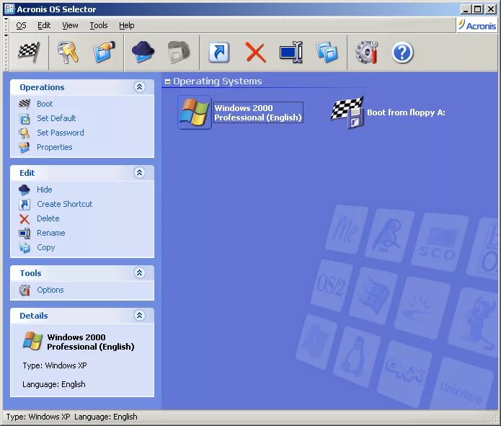Collapse the Operations panel

tap(139, 87)
